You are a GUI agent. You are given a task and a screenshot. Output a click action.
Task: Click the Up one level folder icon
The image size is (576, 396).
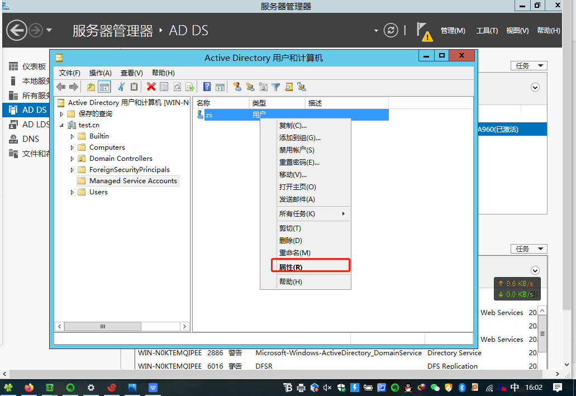[x=91, y=87]
